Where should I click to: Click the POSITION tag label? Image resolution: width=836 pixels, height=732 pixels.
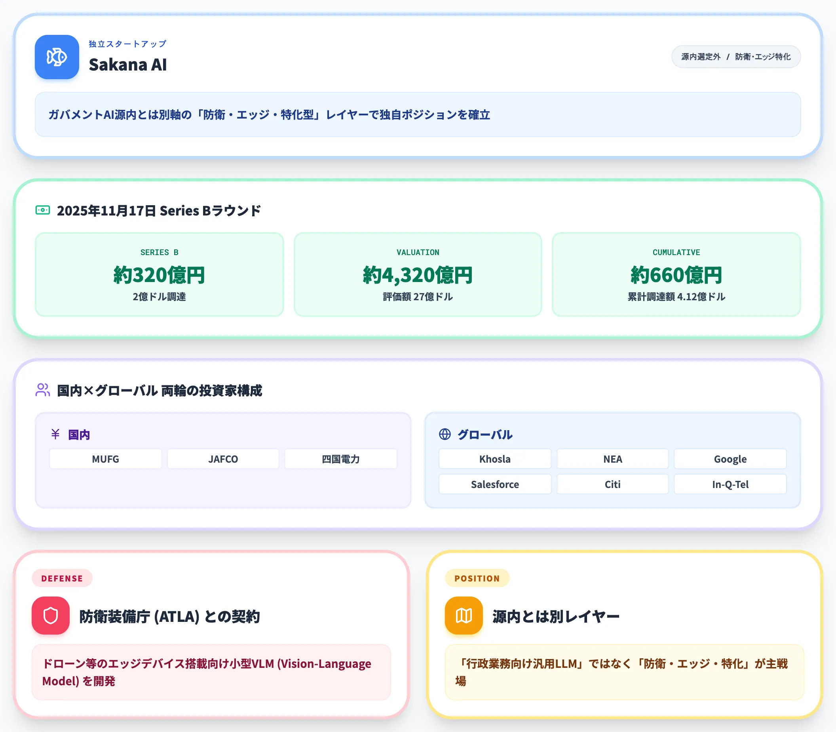(x=477, y=578)
